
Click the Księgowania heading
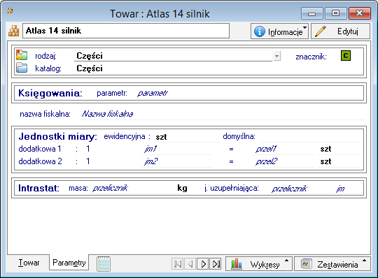[50, 93]
